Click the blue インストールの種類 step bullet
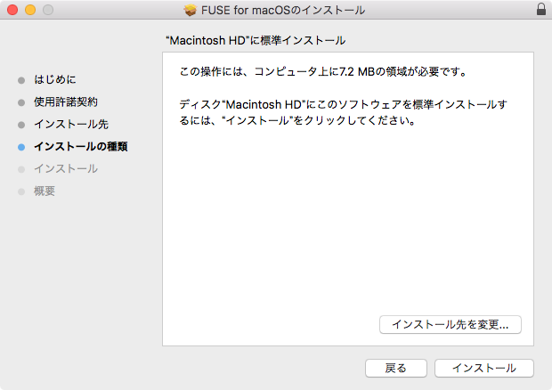The width and height of the screenshot is (552, 390). pos(21,147)
